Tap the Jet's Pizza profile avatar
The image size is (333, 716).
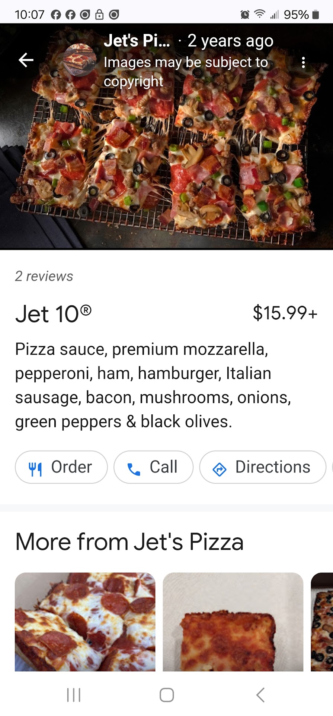[79, 60]
